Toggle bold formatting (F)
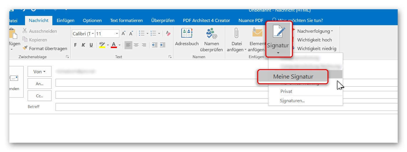This screenshot has width=407, height=152. (76, 45)
